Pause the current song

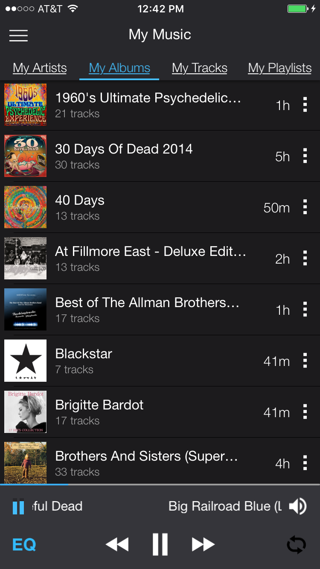coord(160,545)
